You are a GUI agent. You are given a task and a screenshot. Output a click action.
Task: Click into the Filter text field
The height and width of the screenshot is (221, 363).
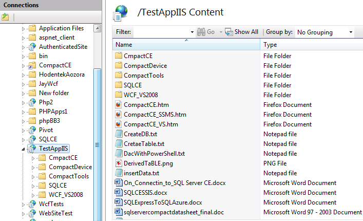tap(161, 32)
